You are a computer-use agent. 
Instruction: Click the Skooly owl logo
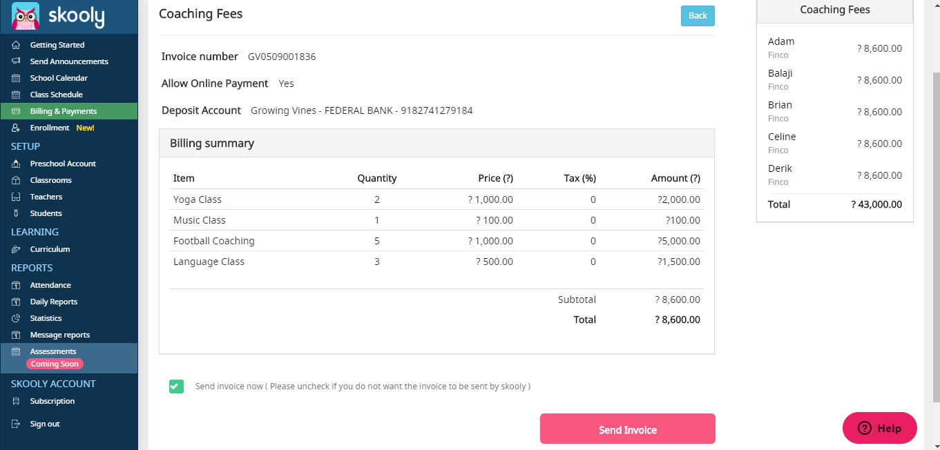26,16
